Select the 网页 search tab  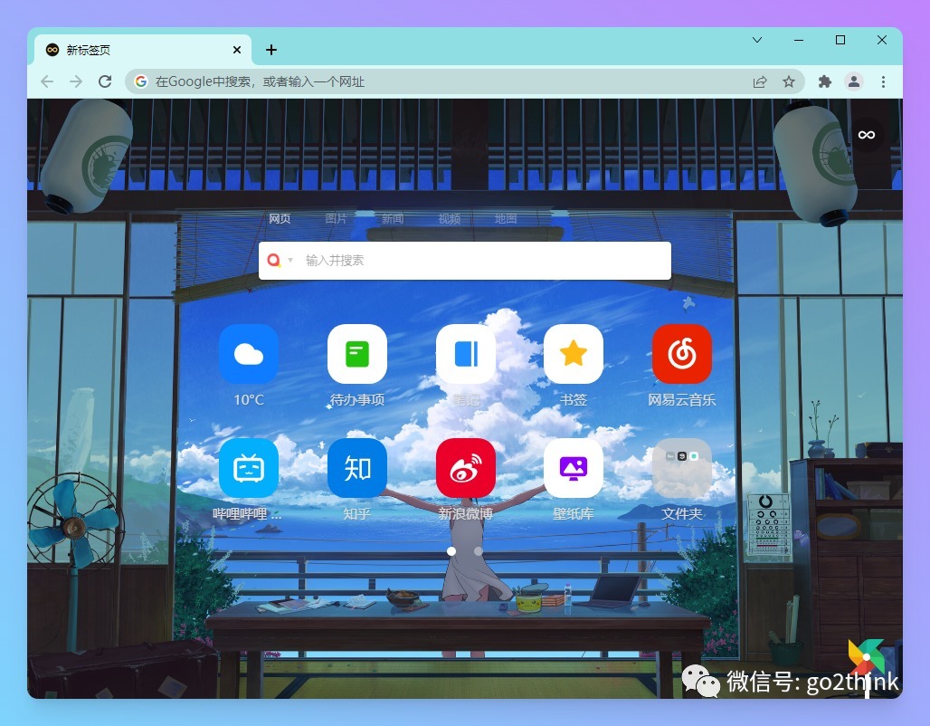click(x=280, y=218)
